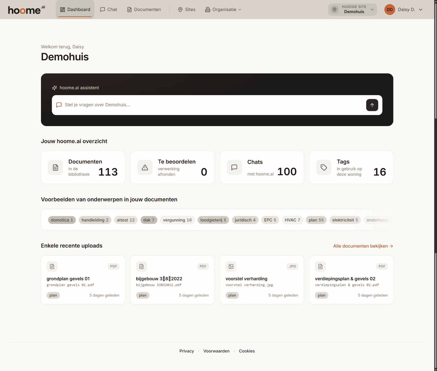437x371 pixels.
Task: Open the Chats overview card
Action: (x=262, y=167)
